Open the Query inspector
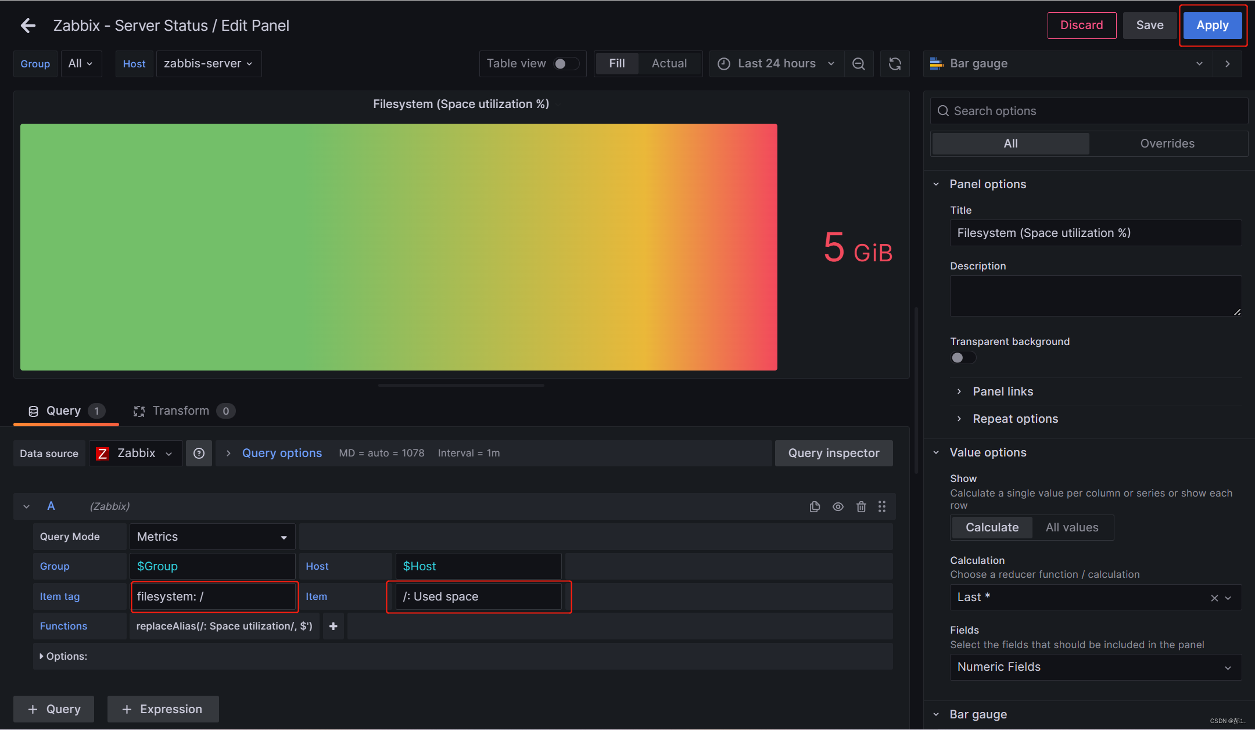The image size is (1255, 730). pos(833,453)
